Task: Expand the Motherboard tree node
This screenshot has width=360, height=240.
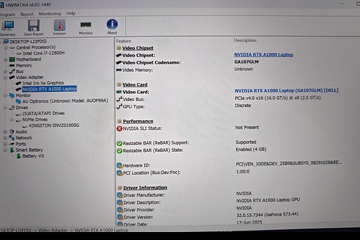Action: click(6, 59)
